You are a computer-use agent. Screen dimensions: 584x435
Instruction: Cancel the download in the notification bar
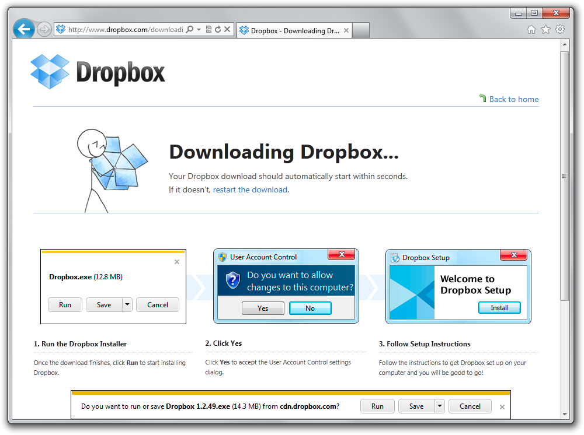[x=470, y=406]
